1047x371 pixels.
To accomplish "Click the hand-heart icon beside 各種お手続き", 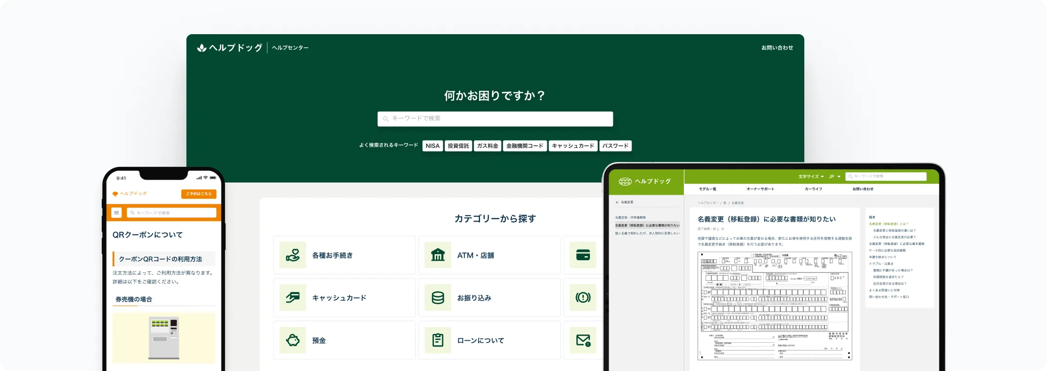I will click(293, 255).
